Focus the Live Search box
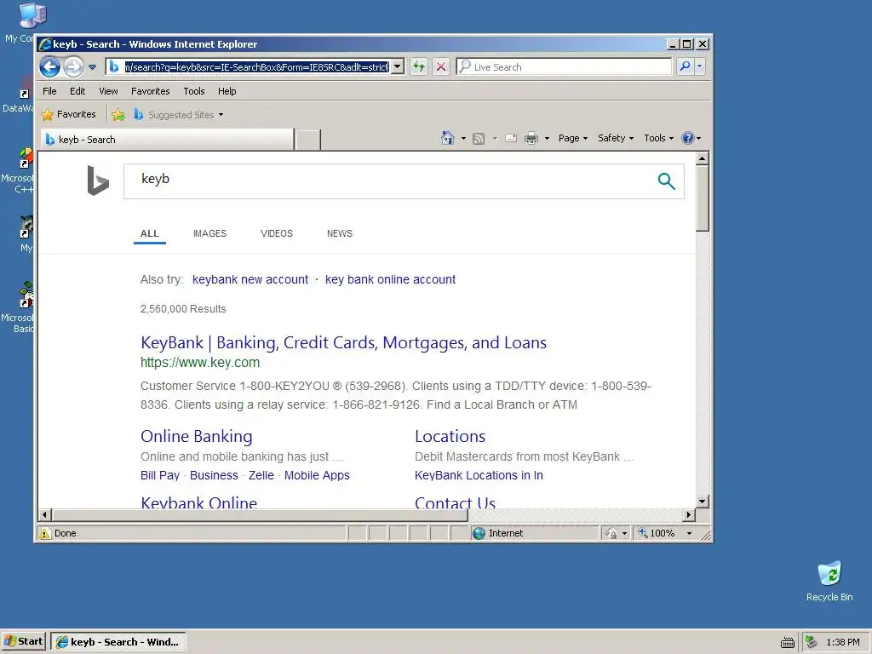 [x=564, y=66]
